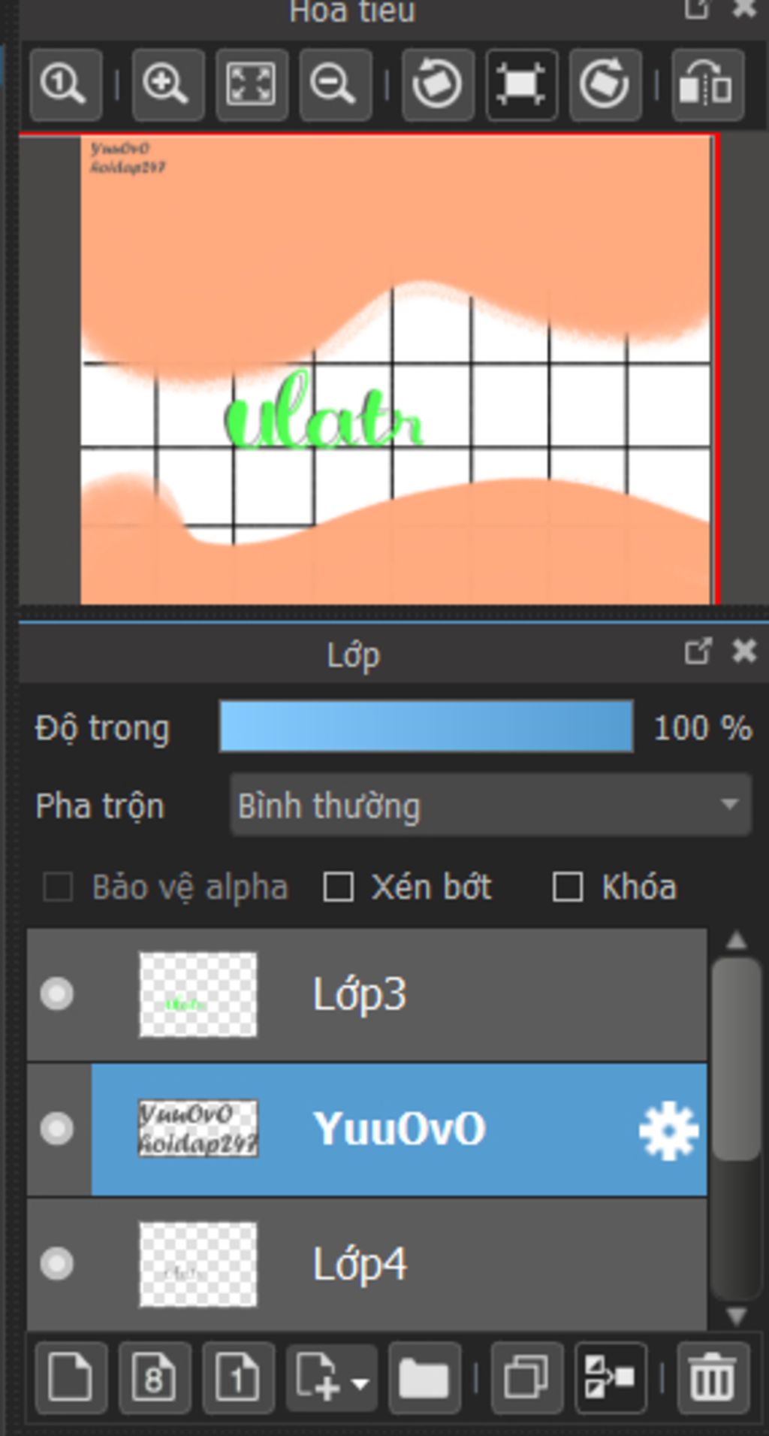Flip the canvas view horizontally
Viewport: 769px width, 1436px height.
click(x=707, y=84)
